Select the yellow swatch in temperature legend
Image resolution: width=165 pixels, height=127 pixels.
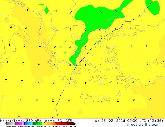42,124
